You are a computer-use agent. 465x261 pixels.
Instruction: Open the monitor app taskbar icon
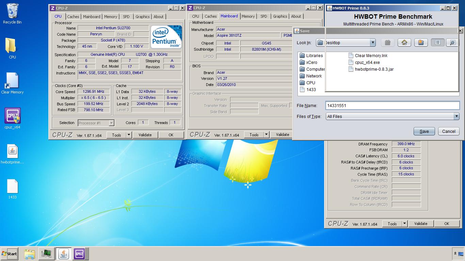[x=47, y=254]
